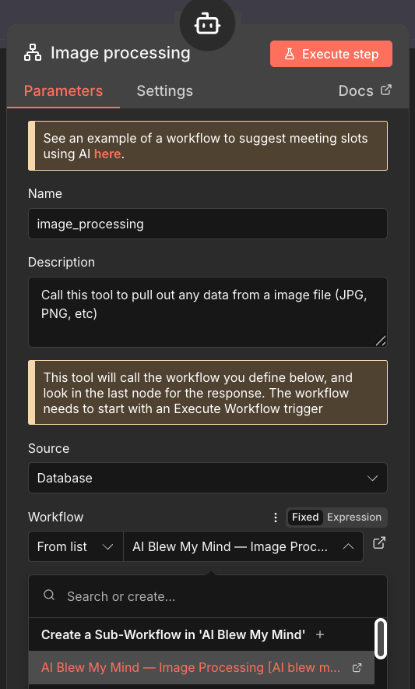Screen dimensions: 415x689
Task: Click the Execute step button
Action: pyautogui.click(x=331, y=54)
